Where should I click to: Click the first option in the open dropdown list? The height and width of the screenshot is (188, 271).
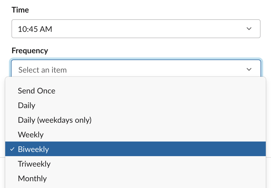[36, 91]
